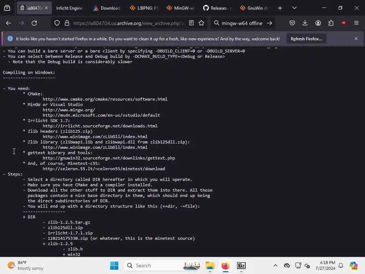This screenshot has height=274, width=365.
Task: Bookmark this page with the star
Action: [201, 23]
